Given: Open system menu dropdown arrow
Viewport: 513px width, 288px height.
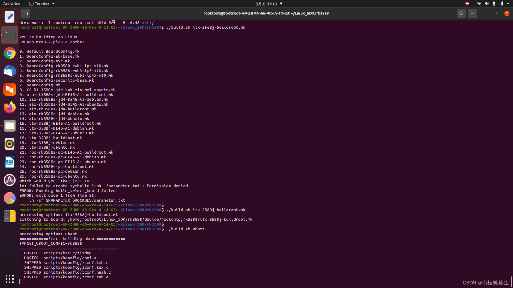Looking at the screenshot, I should point(508,4).
